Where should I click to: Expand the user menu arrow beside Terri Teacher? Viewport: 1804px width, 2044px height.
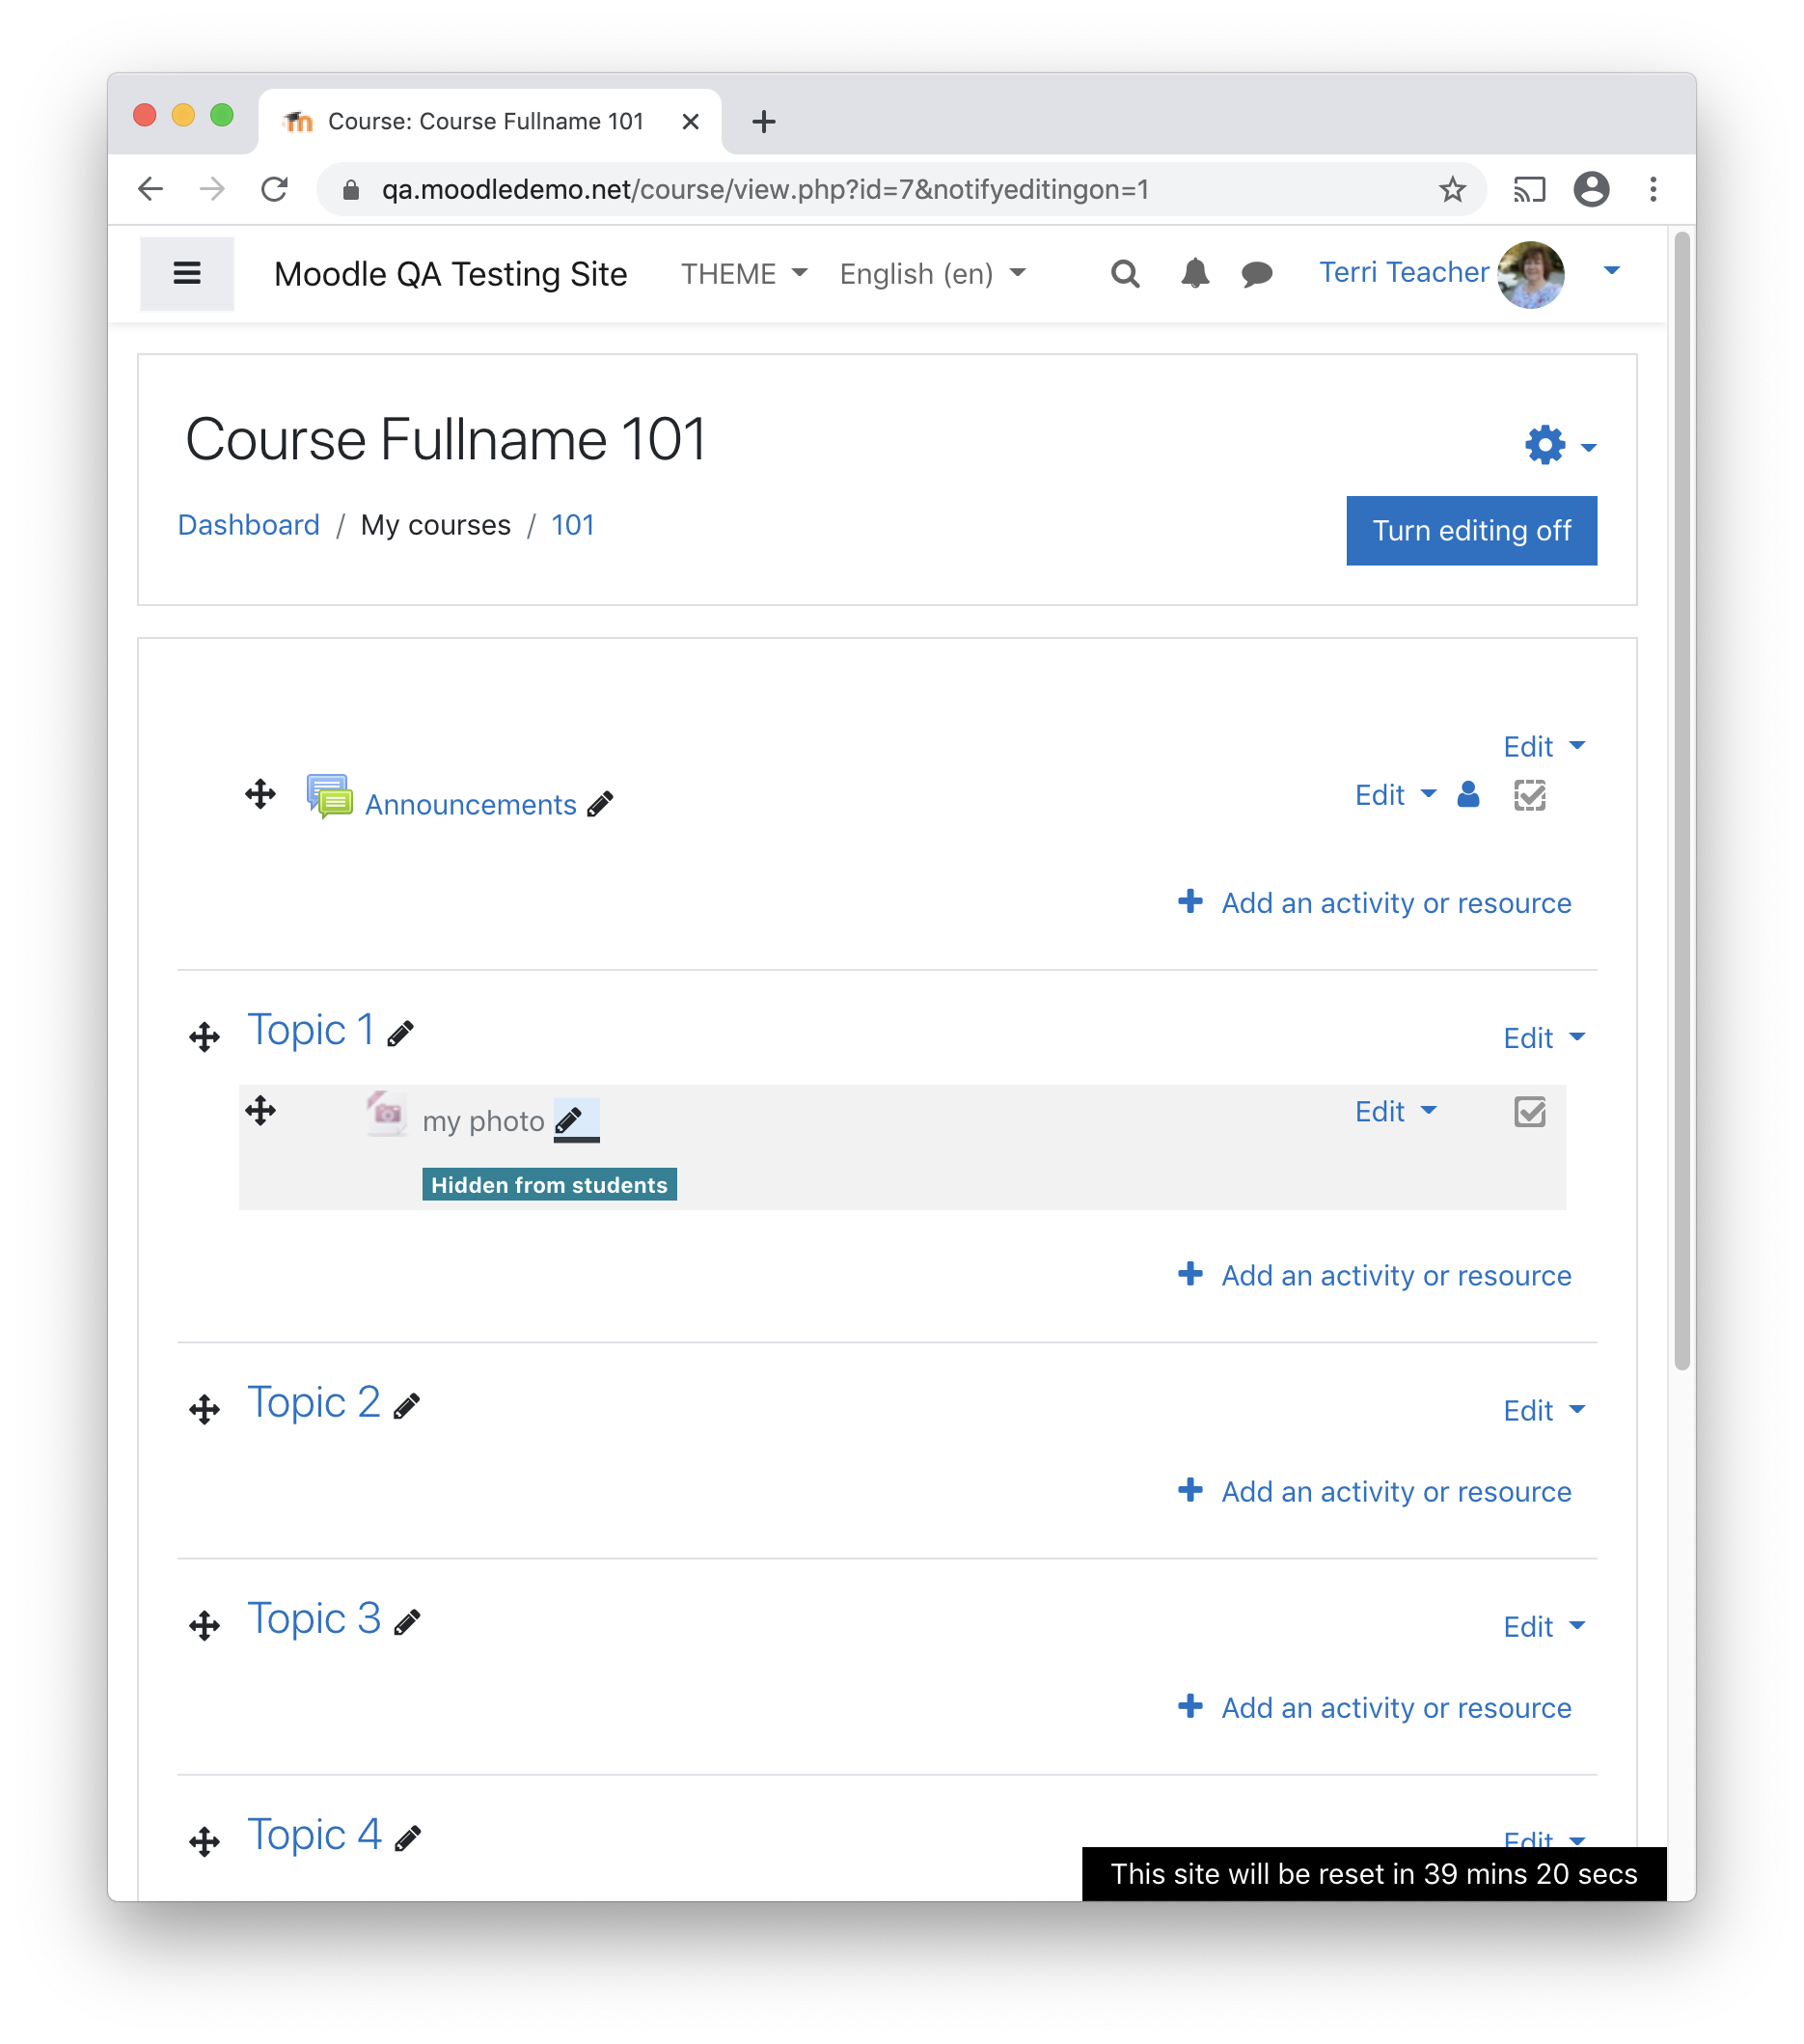(x=1611, y=271)
